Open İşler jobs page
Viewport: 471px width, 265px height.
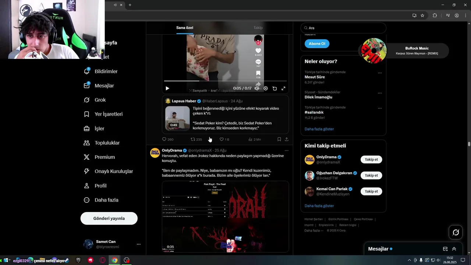94,128
